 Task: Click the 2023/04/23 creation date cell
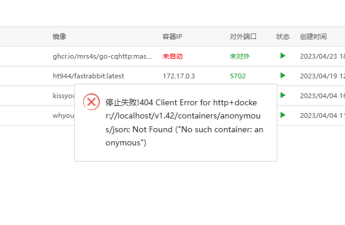pos(322,56)
